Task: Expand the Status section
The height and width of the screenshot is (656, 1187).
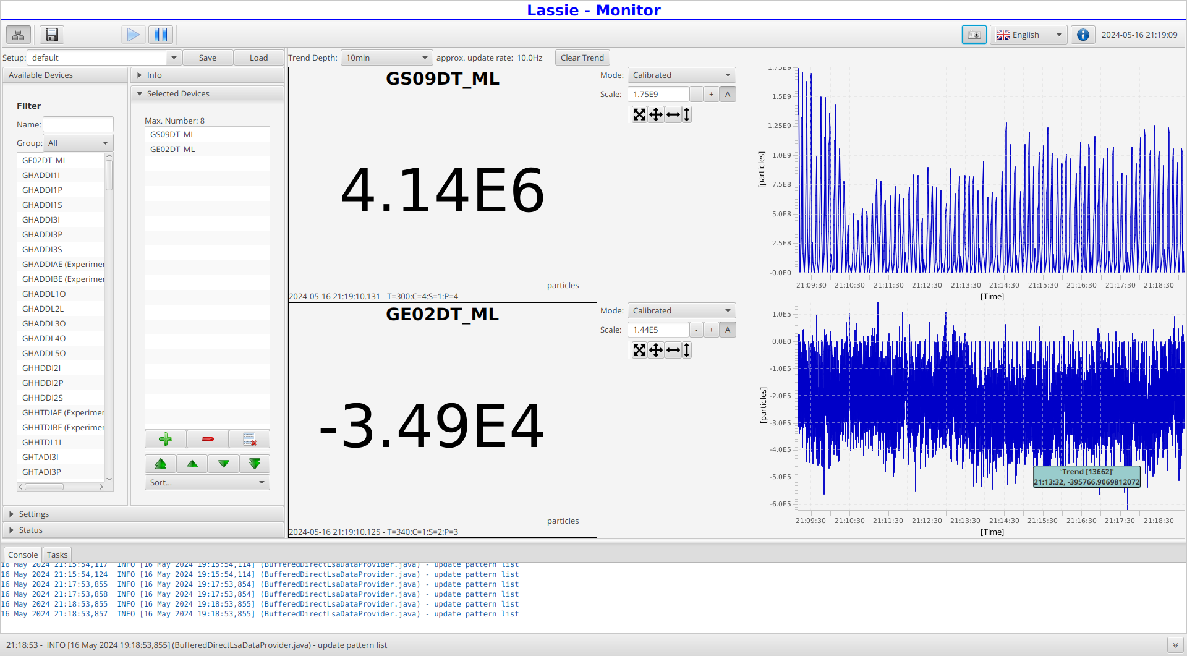Action: point(143,530)
